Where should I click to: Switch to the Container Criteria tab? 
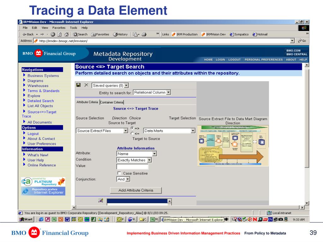pos(112,102)
